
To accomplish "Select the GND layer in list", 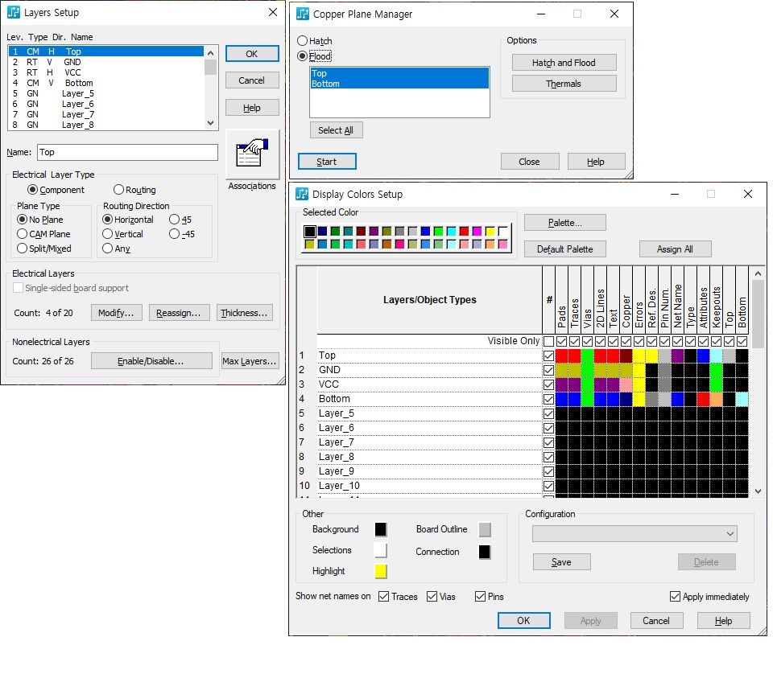I will coord(72,62).
